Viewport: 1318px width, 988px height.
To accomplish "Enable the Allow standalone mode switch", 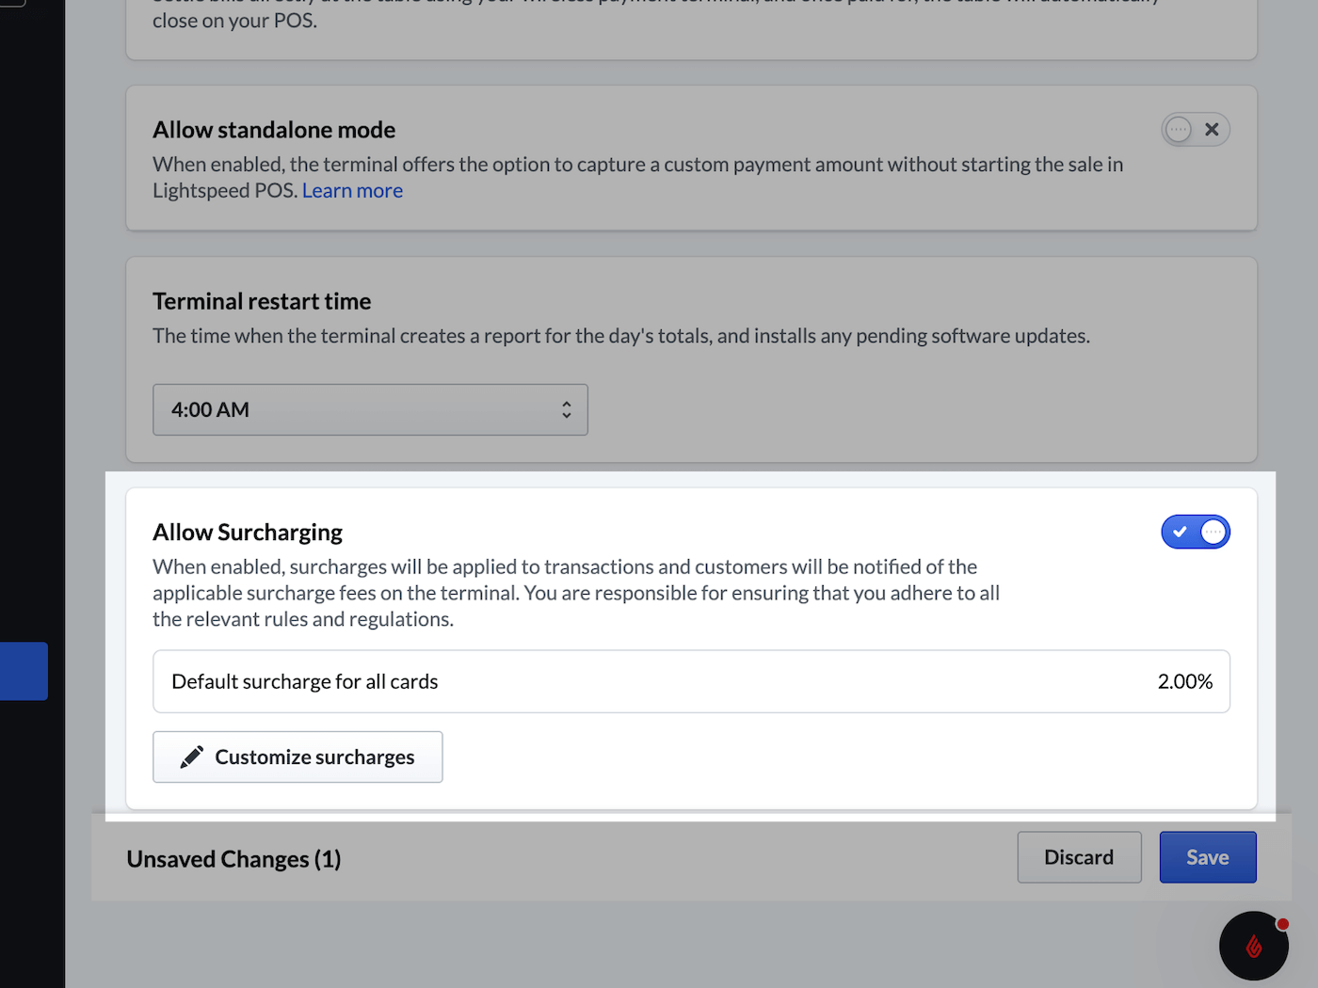I will pos(1195,130).
